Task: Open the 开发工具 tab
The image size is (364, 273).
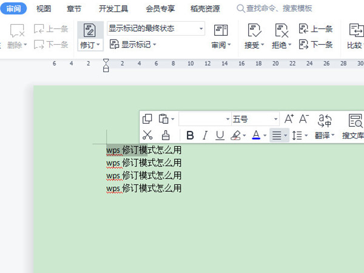Action: pos(113,8)
